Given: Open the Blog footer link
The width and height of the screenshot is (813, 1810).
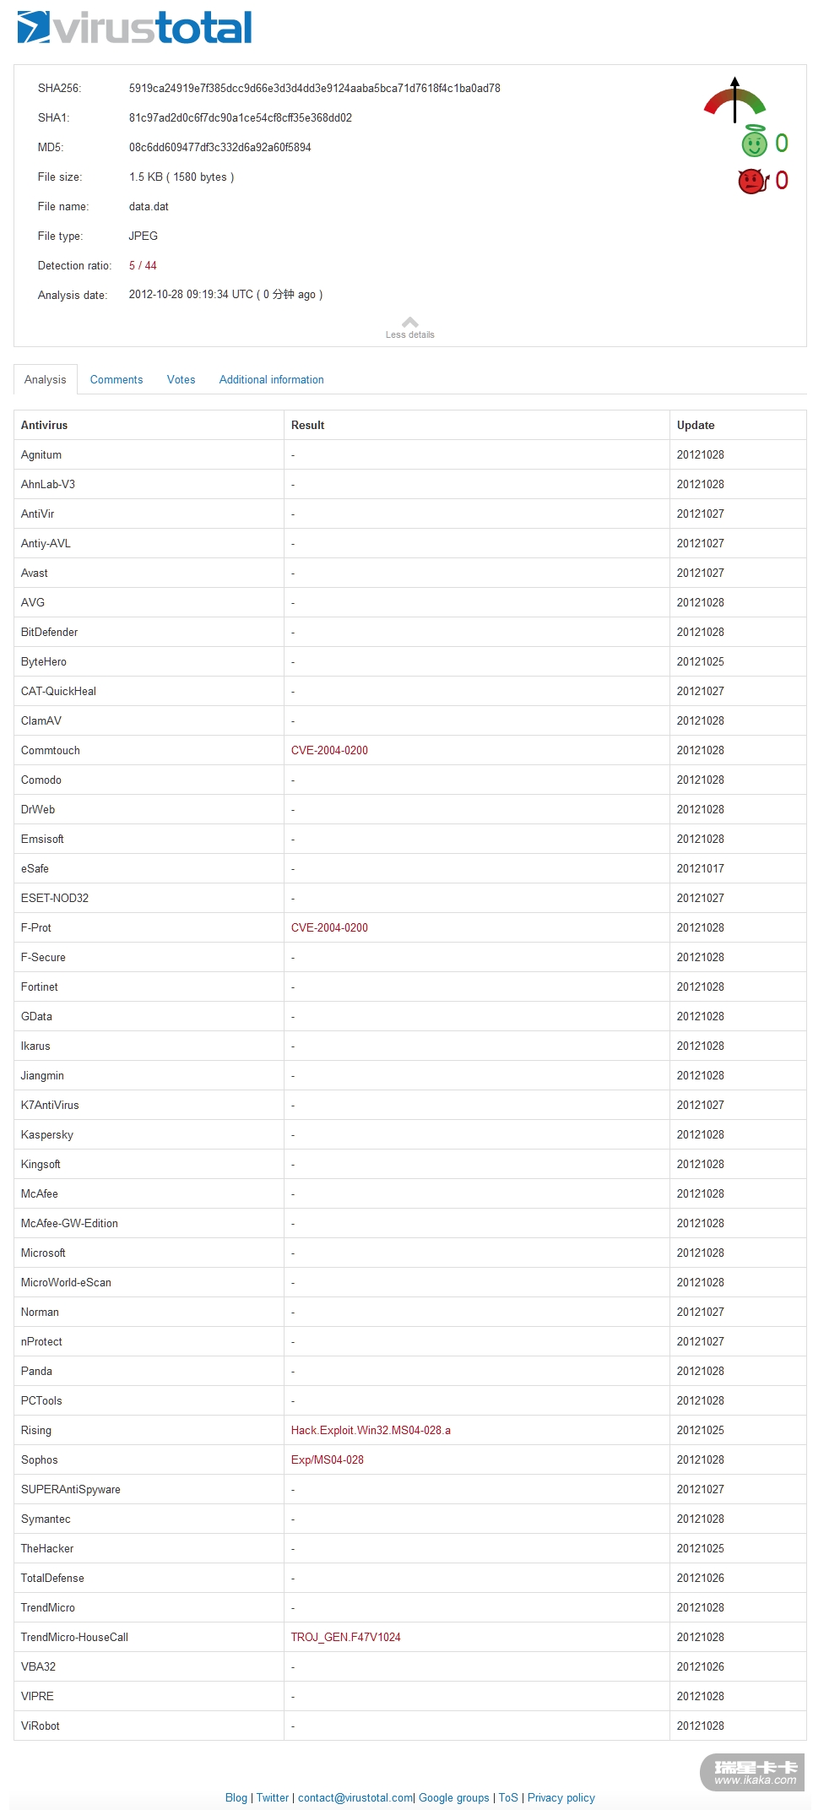Looking at the screenshot, I should 236,1797.
